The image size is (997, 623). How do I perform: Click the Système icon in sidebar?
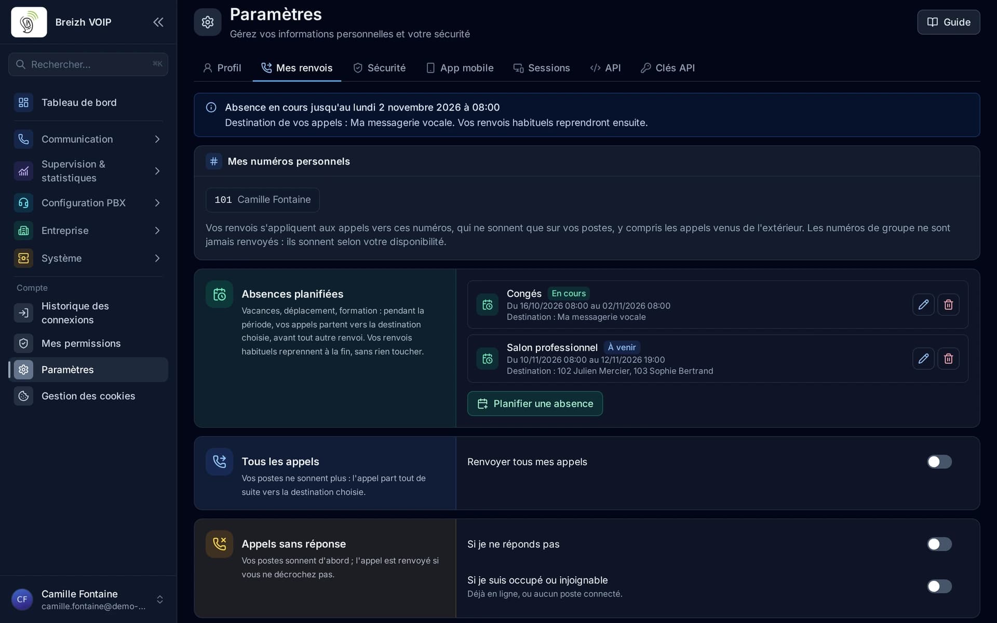pos(23,258)
